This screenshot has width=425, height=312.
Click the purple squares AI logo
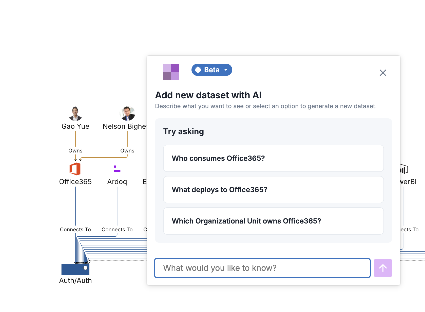(171, 72)
